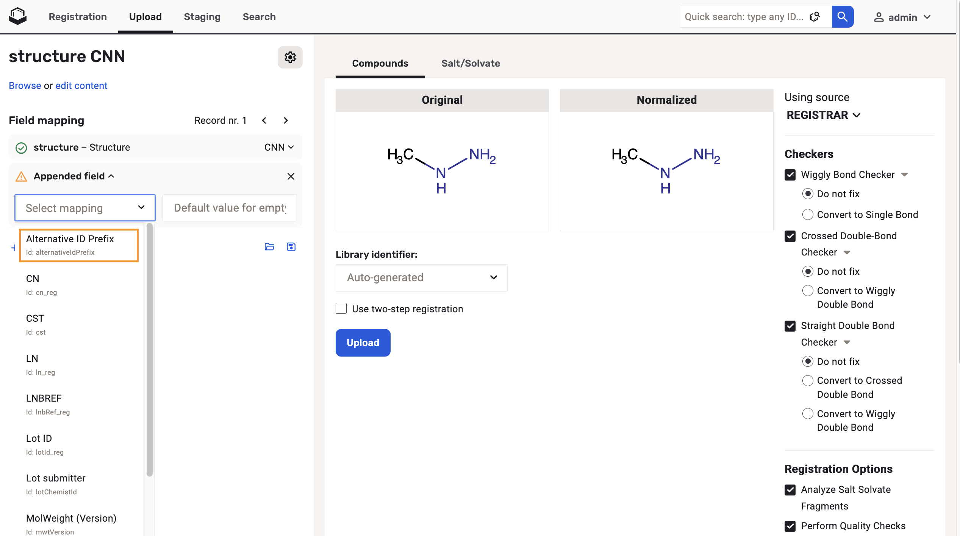Click the Default value input field
Screen dimensions: 960x536
(230, 208)
